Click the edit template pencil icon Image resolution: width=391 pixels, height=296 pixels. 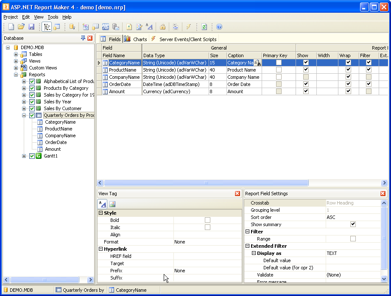pos(139,27)
